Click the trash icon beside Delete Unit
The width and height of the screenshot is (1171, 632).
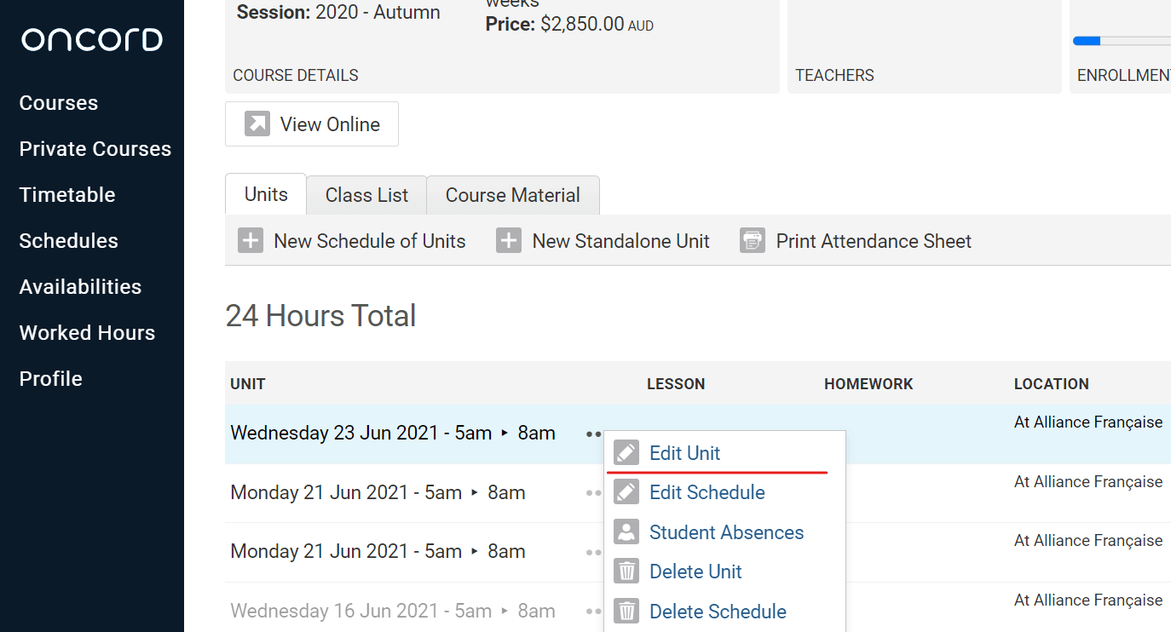point(626,572)
